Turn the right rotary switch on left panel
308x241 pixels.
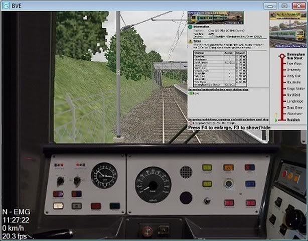[x=77, y=181]
